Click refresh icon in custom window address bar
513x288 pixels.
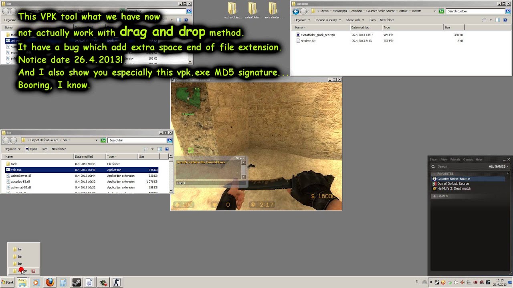coord(441,11)
